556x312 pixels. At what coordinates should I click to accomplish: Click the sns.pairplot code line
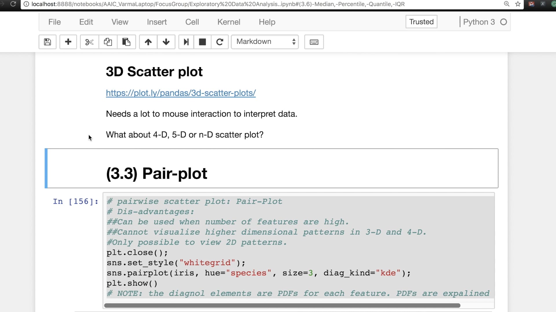click(x=259, y=273)
